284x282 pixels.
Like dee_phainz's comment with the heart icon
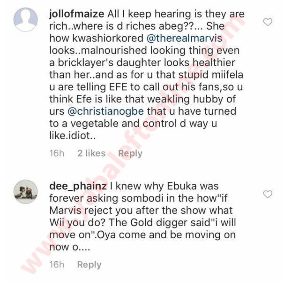(268, 194)
